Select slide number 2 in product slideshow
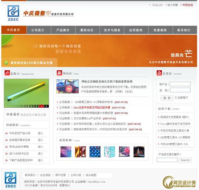 (31, 106)
